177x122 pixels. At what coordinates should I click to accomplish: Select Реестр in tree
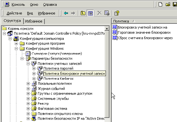click(43, 104)
